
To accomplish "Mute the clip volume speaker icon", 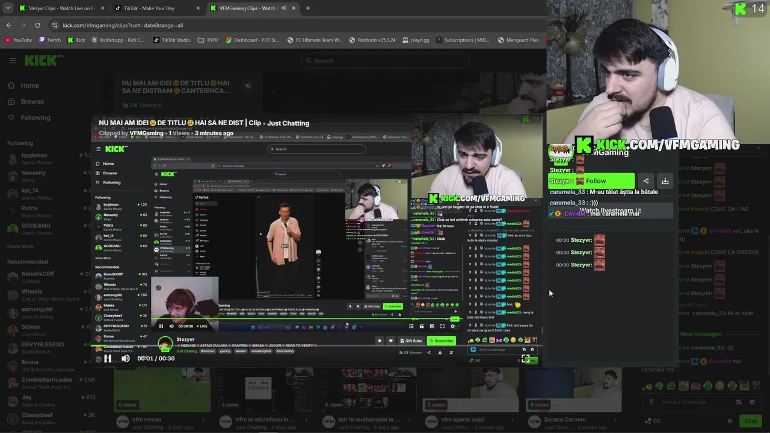I will click(x=126, y=358).
